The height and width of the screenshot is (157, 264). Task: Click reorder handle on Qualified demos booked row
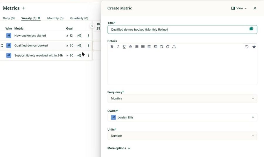2,45
